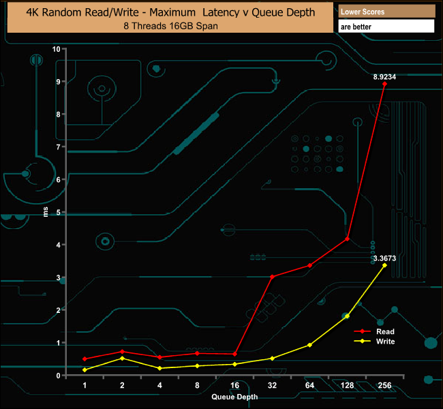Screen dimensions: 443x409
Task: Click the 'ms' y-axis title
Action: [46, 212]
